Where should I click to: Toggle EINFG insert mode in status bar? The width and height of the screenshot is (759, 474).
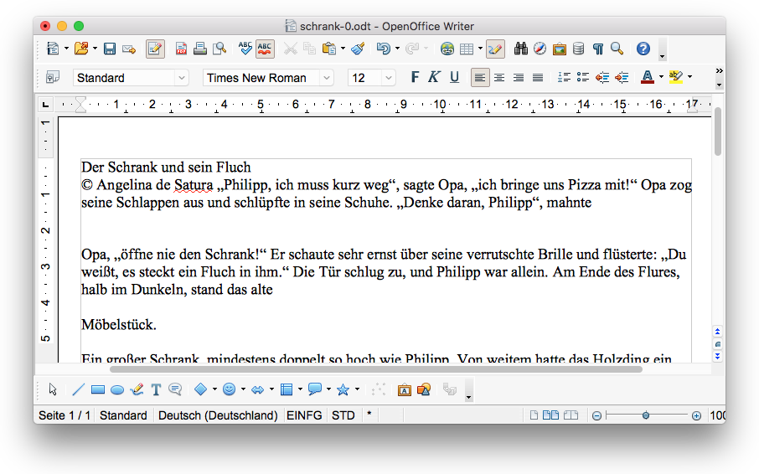pyautogui.click(x=304, y=415)
